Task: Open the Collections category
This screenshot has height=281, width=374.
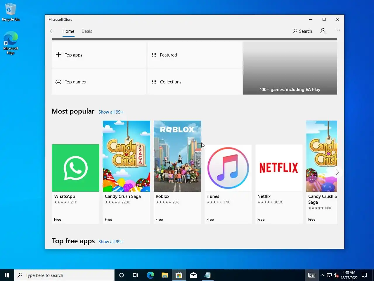Action: click(x=195, y=82)
